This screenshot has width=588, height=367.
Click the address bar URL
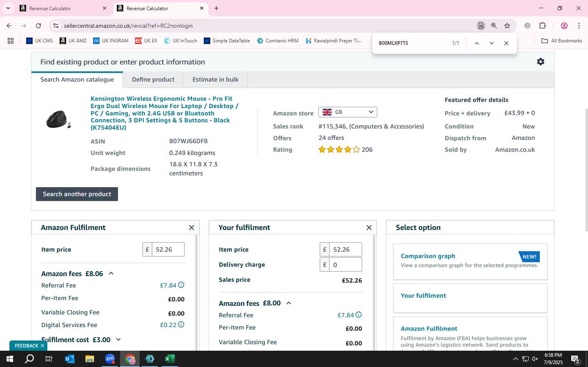coord(128,26)
